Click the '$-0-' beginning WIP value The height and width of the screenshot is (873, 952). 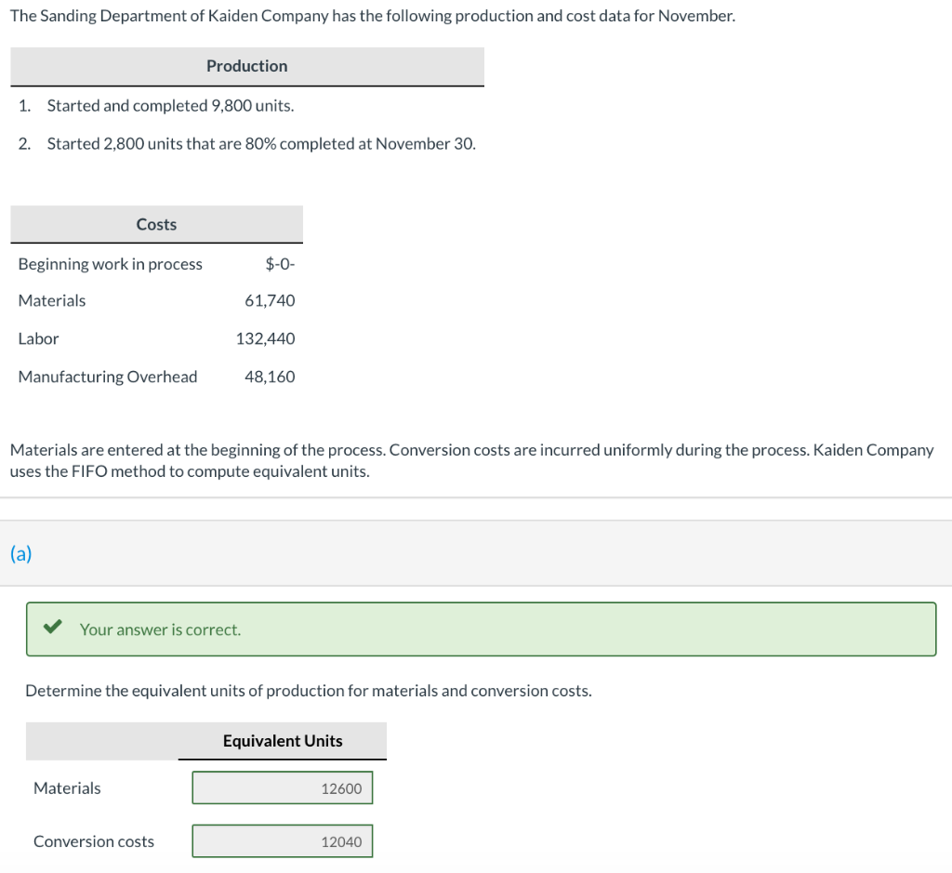click(280, 264)
